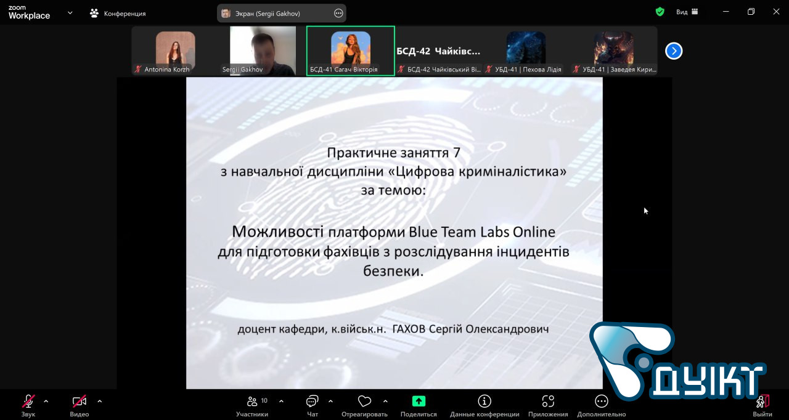789x420 pixels.
Task: Click the avatar icon in the Экран share label
Action: 226,13
